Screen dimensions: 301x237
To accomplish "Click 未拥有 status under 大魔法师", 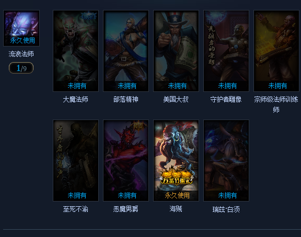I will (77, 86).
